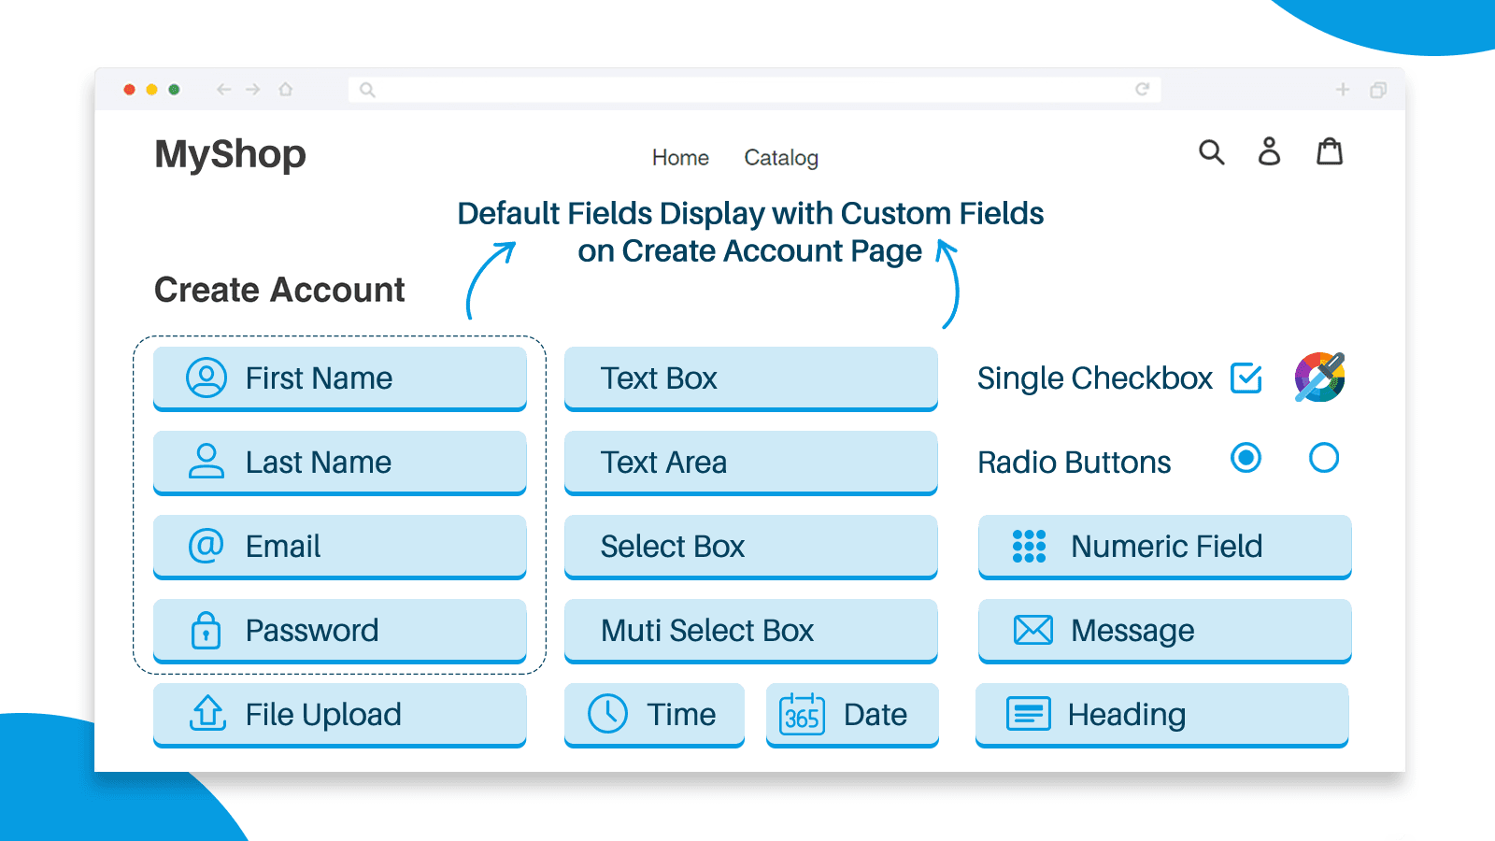Click the search magnifier icon in shop header
Image resolution: width=1495 pixels, height=841 pixels.
tap(1211, 151)
